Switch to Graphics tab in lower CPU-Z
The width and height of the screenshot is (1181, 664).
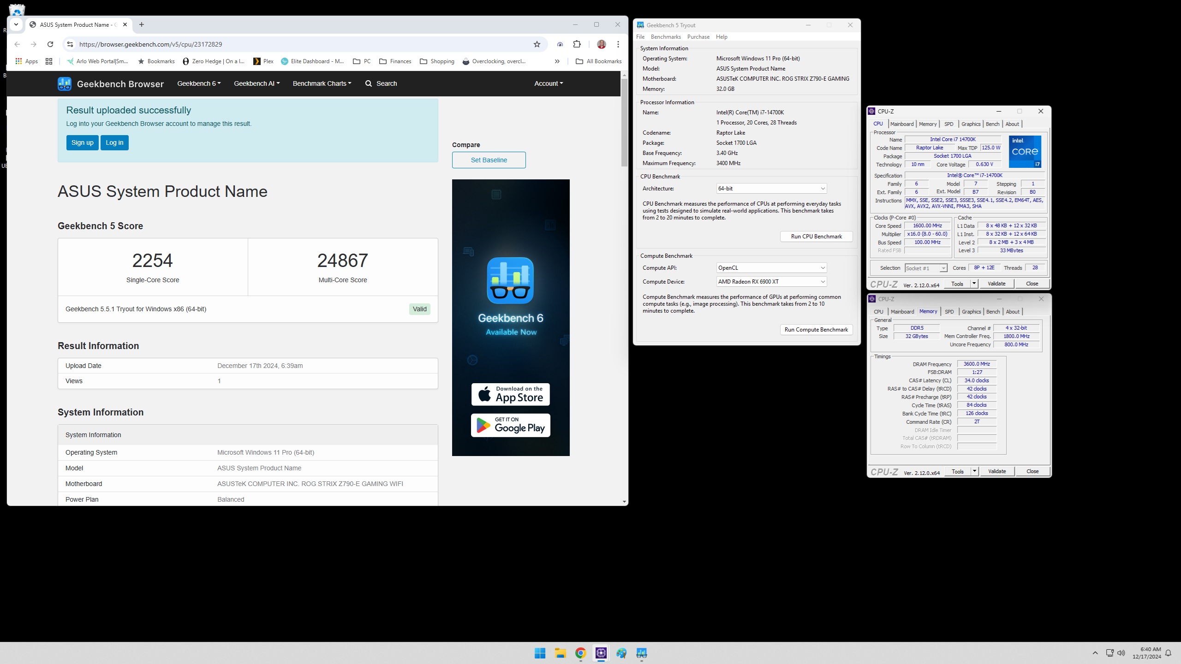click(x=971, y=312)
